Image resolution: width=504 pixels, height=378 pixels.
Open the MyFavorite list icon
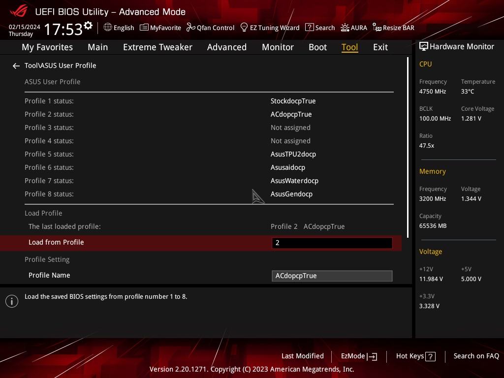pos(144,28)
